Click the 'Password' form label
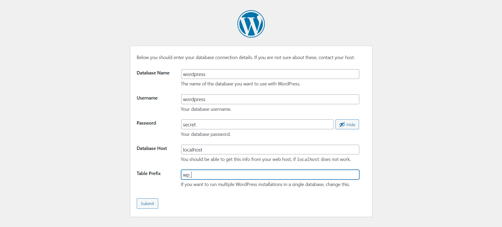This screenshot has height=227, width=502. (146, 123)
